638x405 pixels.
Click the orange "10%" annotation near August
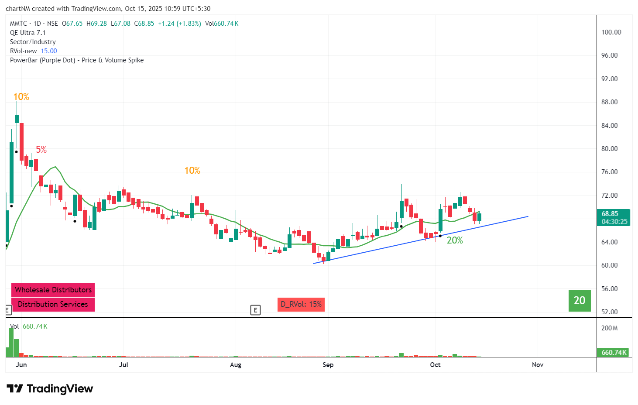pos(192,170)
